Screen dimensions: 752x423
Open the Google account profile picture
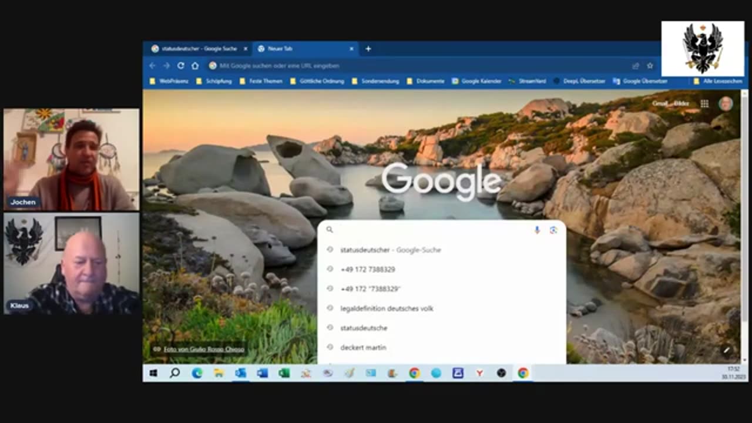coord(726,104)
